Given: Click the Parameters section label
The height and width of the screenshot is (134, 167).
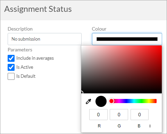Looking at the screenshot, I should [20, 50].
